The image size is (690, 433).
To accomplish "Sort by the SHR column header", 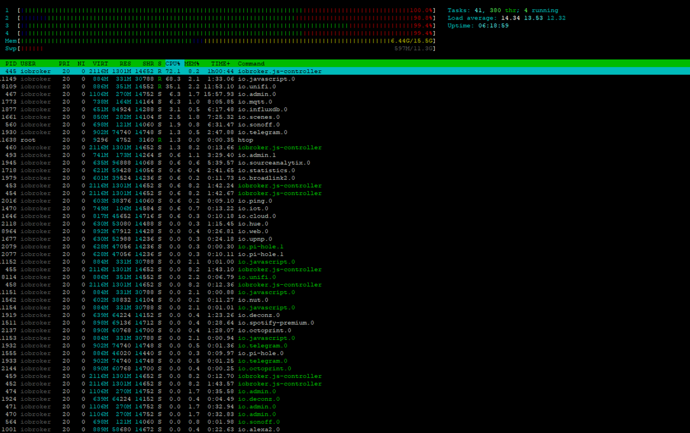I will 148,64.
